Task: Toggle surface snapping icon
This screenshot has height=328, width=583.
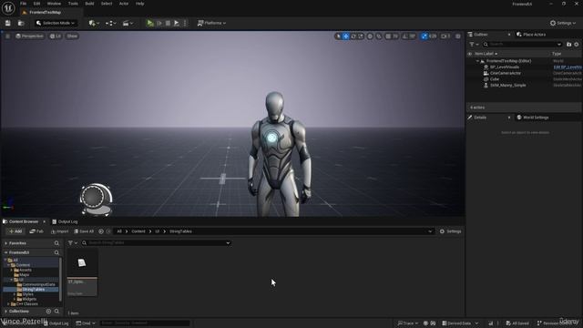Action: pos(379,36)
